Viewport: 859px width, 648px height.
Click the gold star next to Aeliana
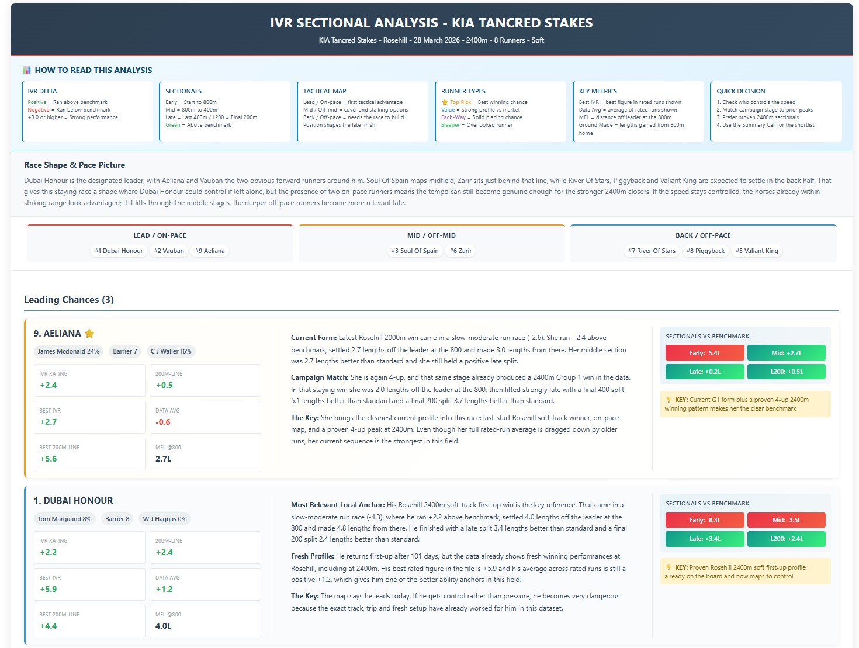point(89,334)
